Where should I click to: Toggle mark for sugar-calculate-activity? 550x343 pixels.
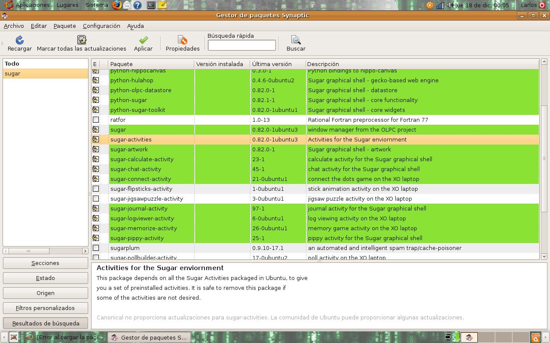[95, 159]
